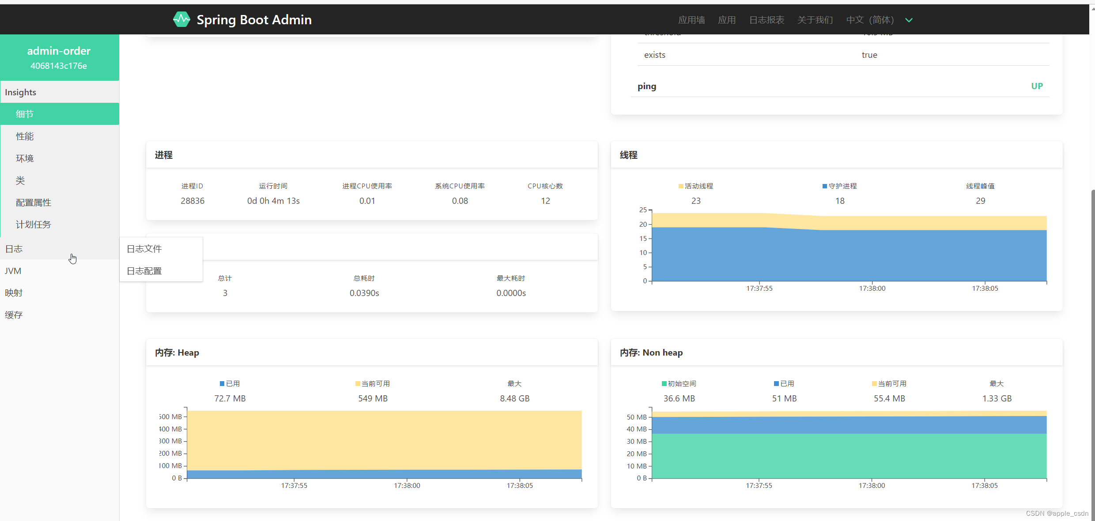Click the Spring Boot Admin logo icon
This screenshot has height=521, width=1095.
[179, 19]
